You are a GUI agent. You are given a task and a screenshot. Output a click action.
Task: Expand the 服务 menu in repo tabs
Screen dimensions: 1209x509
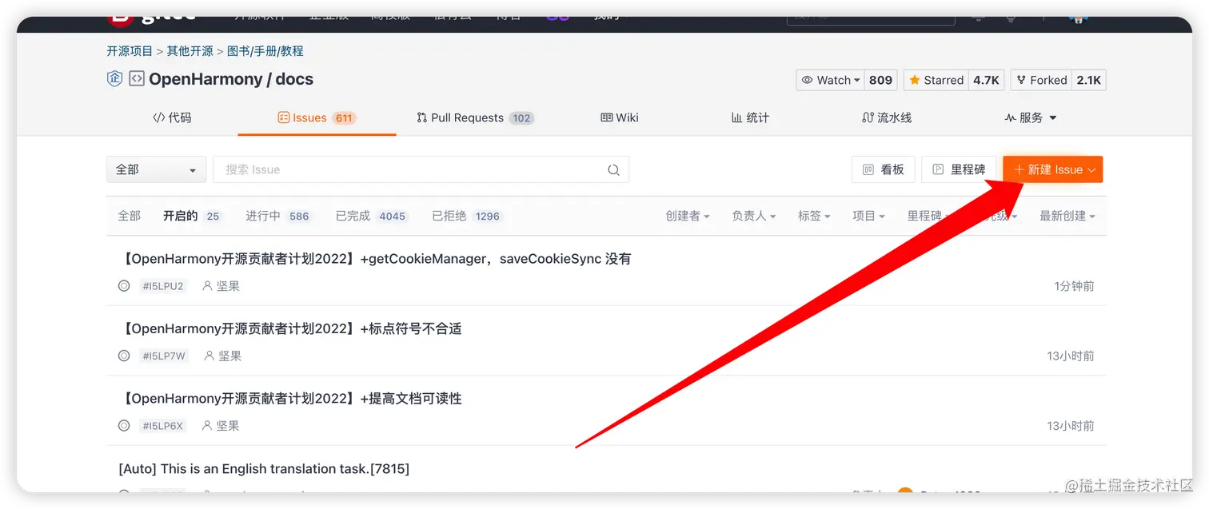tap(1031, 117)
